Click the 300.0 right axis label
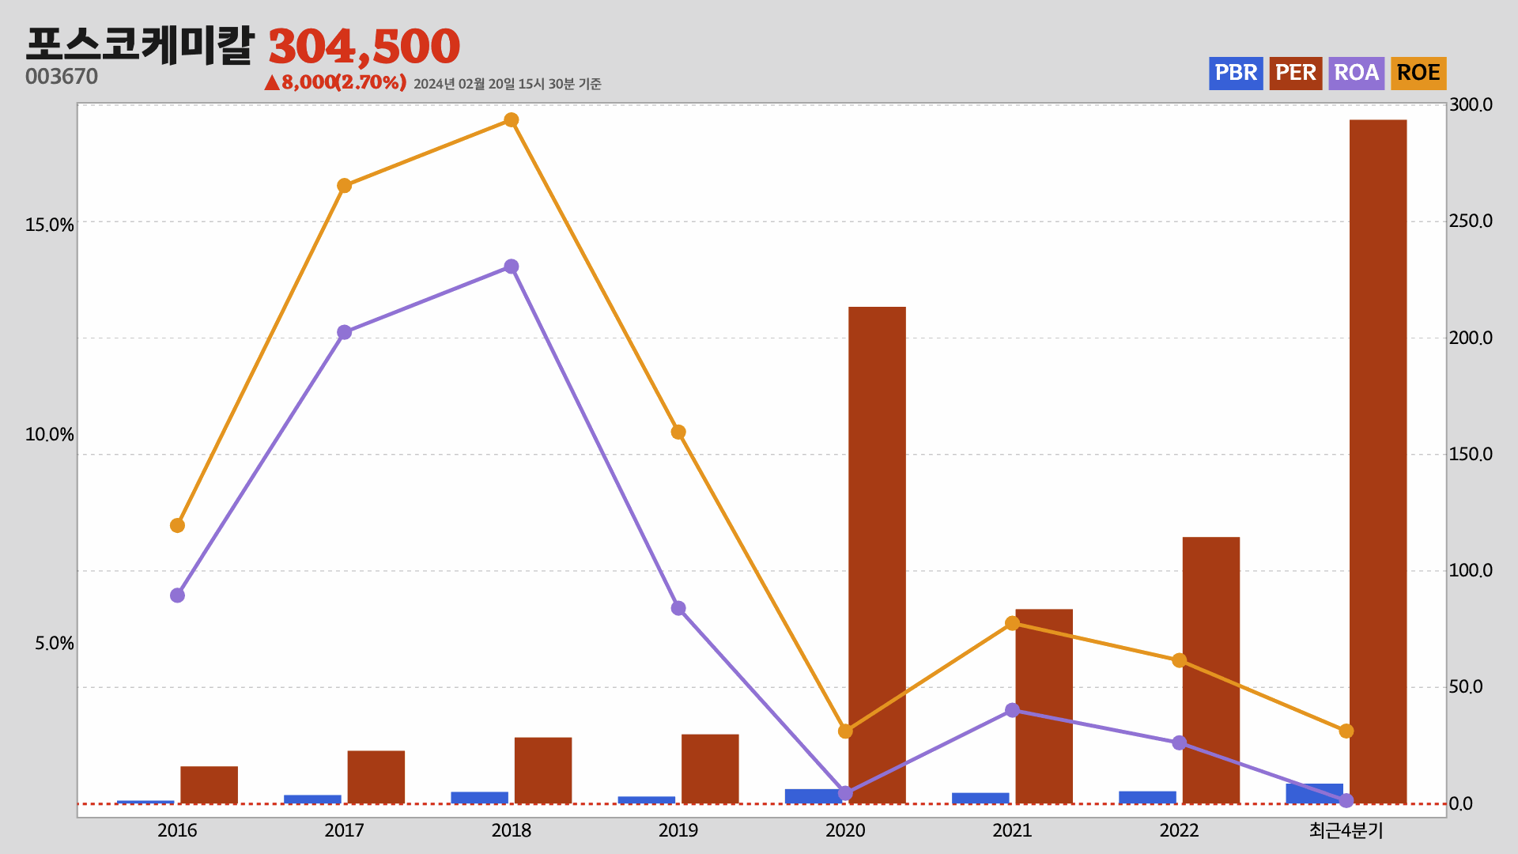The height and width of the screenshot is (854, 1518). [1471, 105]
